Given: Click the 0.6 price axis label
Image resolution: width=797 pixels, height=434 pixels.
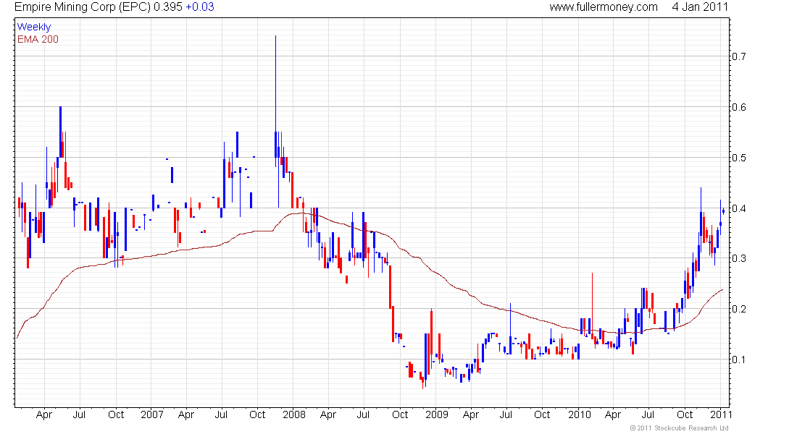Looking at the screenshot, I should pyautogui.click(x=739, y=107).
